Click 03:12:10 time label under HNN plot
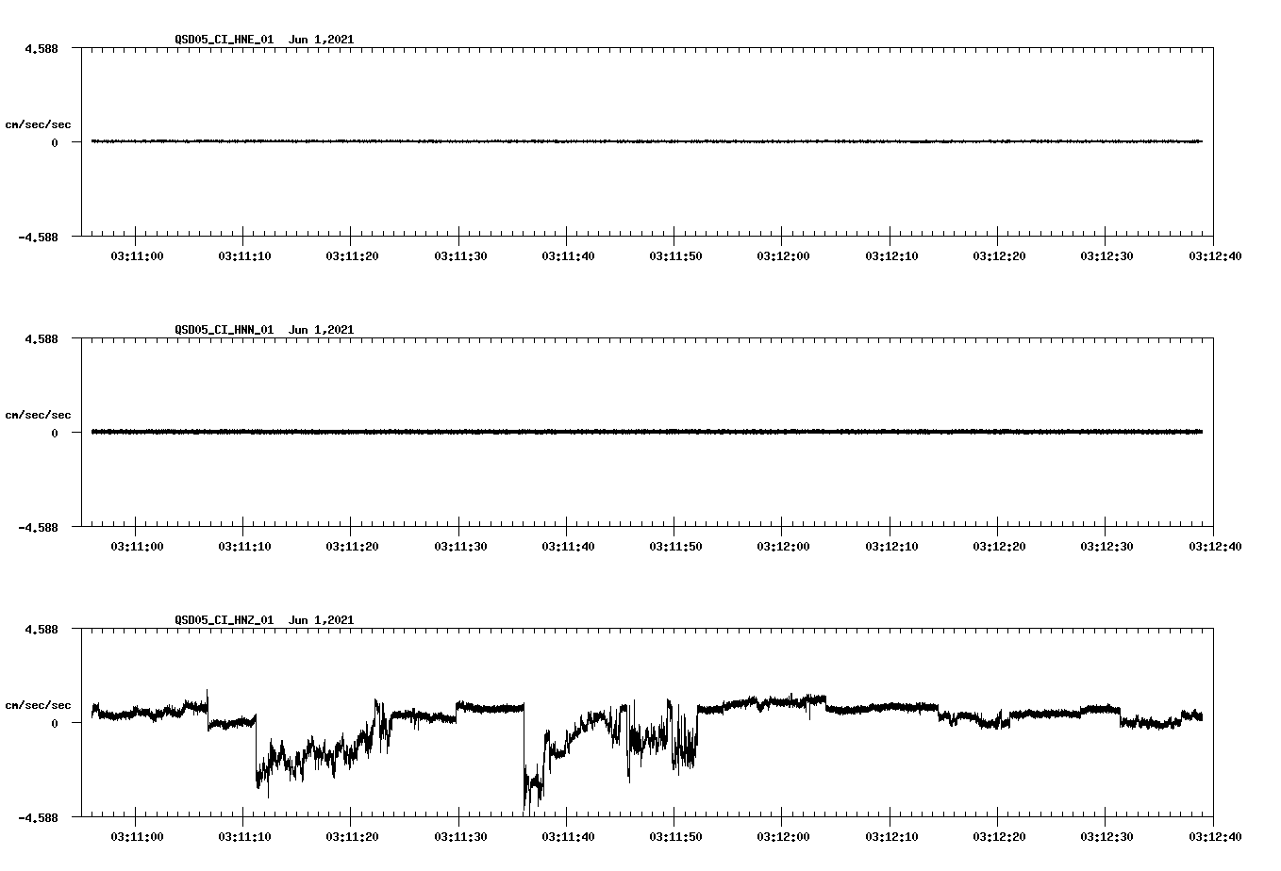 [891, 546]
